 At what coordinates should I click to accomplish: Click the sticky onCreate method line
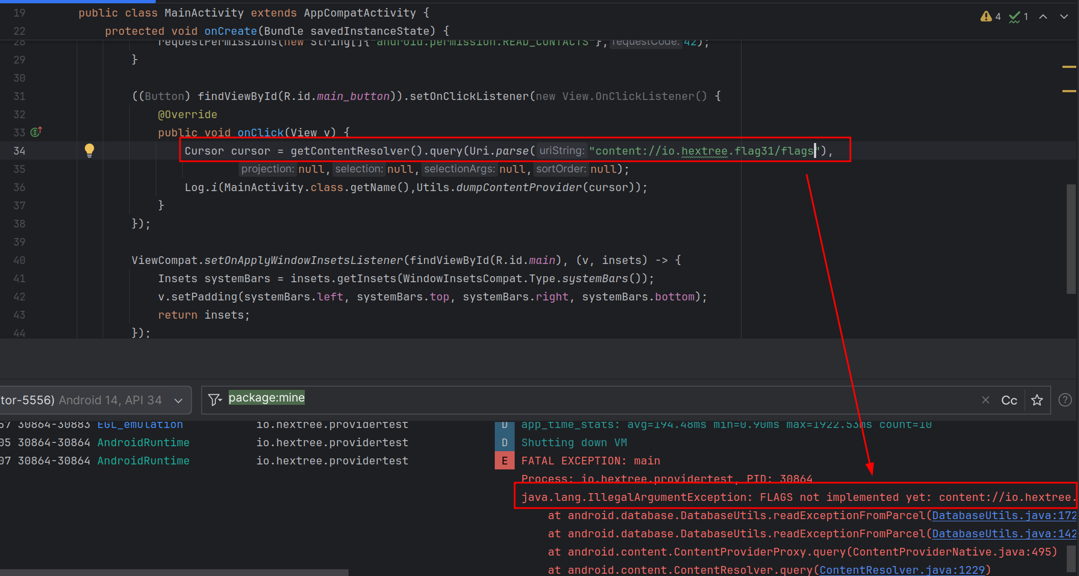coord(277,31)
